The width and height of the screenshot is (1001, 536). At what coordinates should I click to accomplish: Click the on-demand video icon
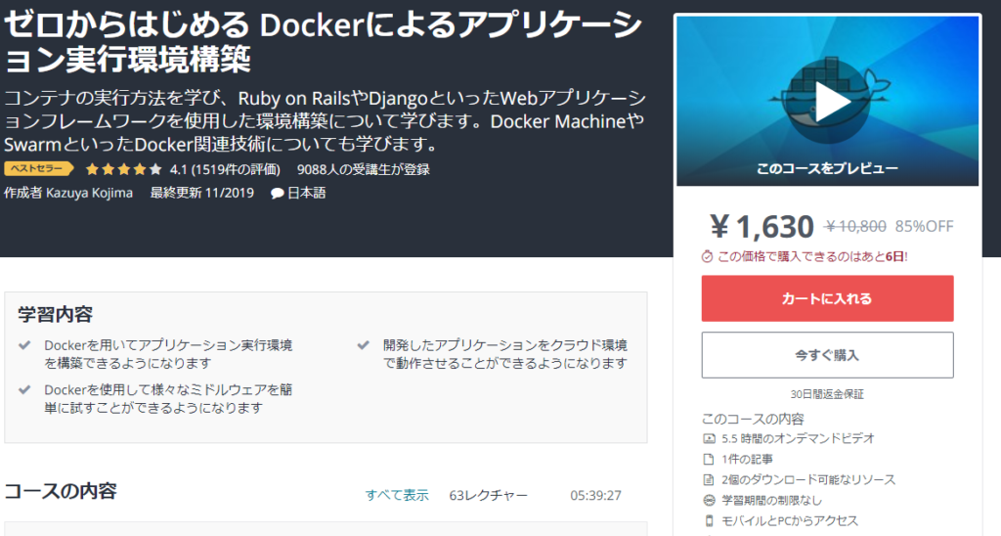coord(709,438)
